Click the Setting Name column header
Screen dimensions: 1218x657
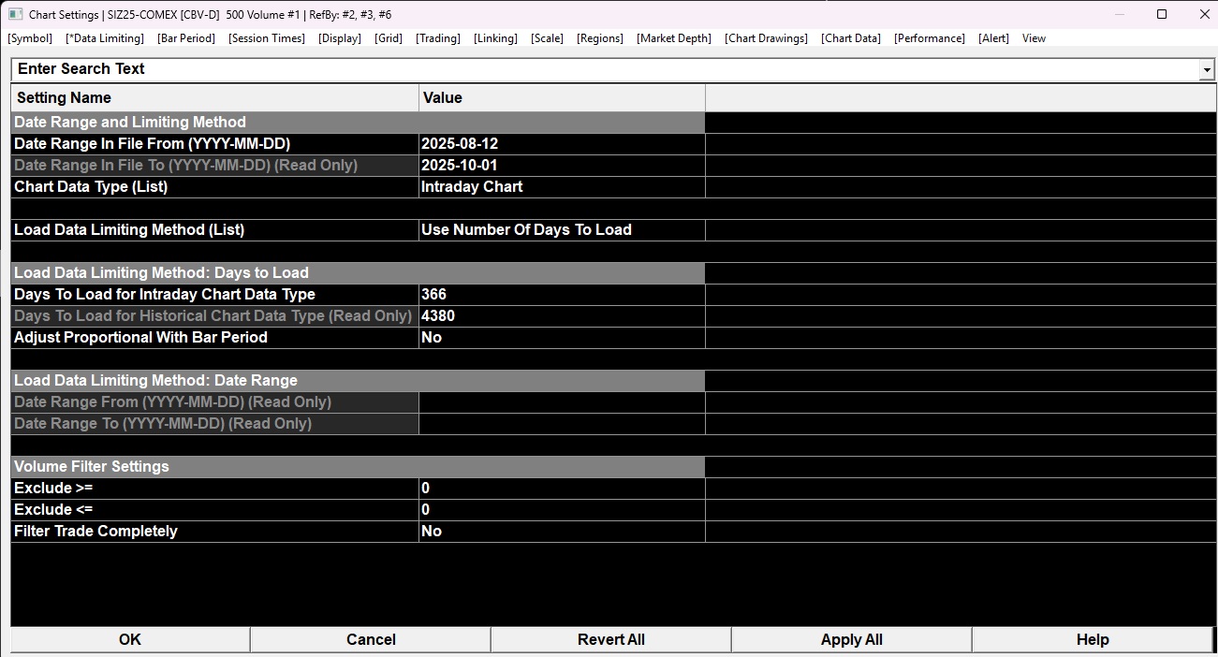214,98
